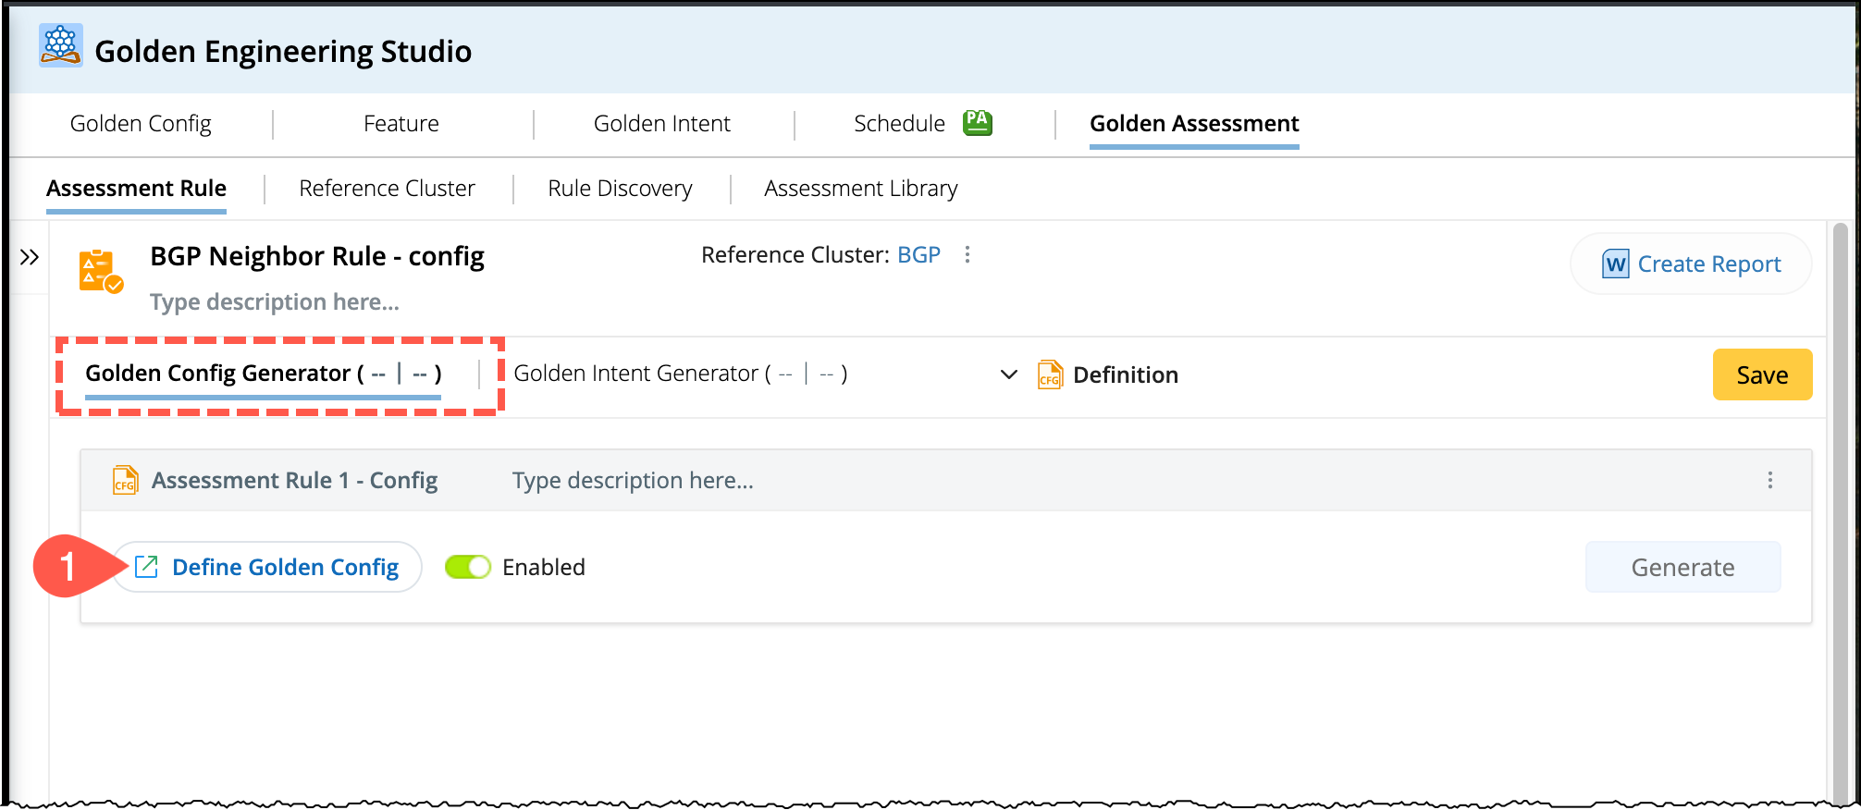
Task: Click the Assessment Rule 1 CFG icon
Action: [x=125, y=480]
